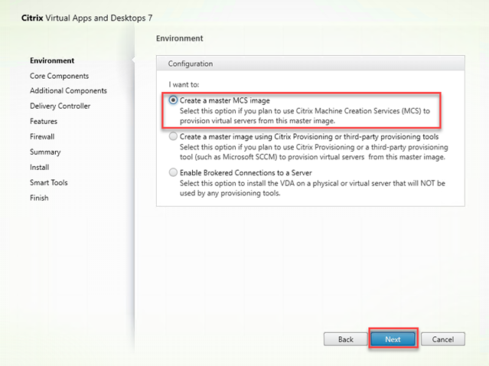Click MCS option description text

(x=305, y=116)
